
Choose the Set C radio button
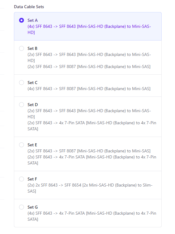(21, 83)
